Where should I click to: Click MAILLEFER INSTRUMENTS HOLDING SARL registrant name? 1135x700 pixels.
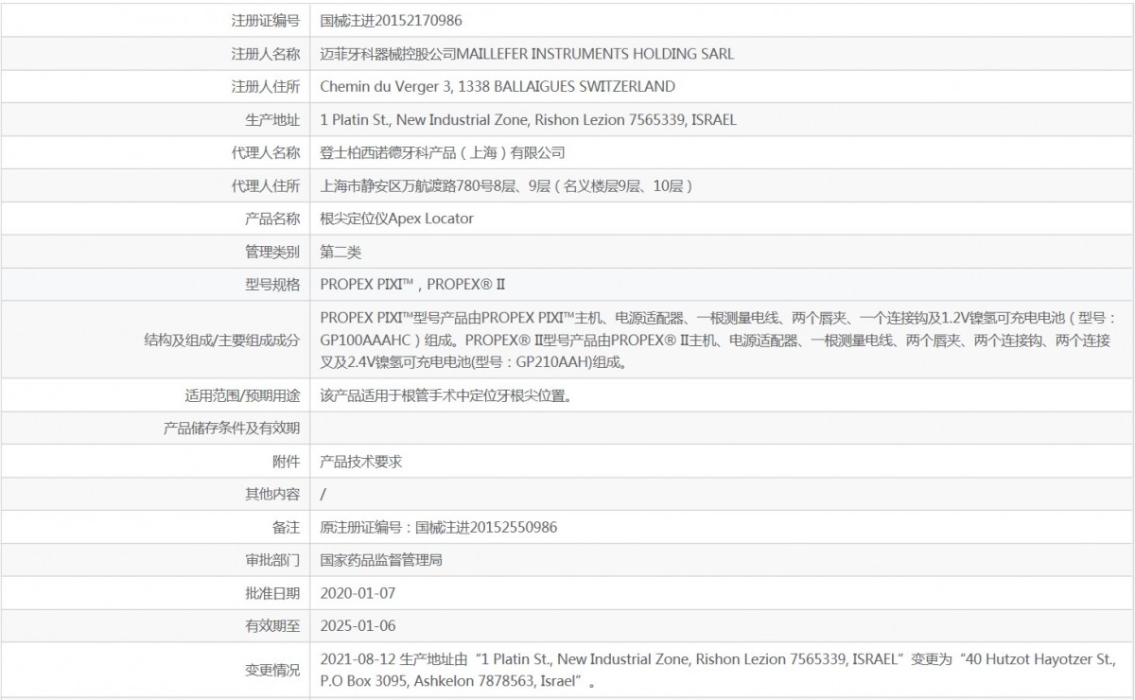(527, 53)
